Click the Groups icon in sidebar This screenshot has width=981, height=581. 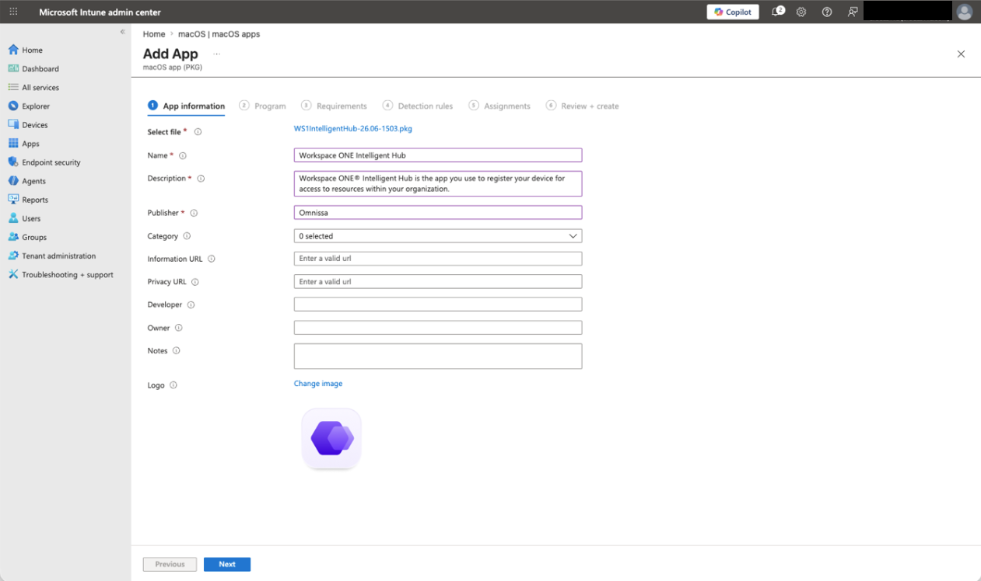click(x=13, y=237)
